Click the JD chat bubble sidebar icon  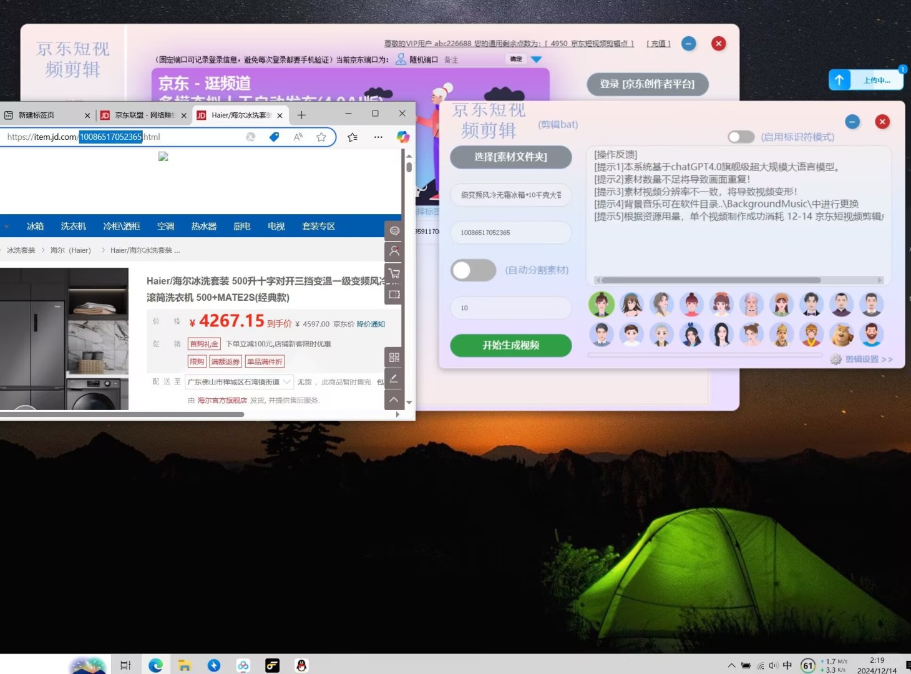click(x=394, y=231)
